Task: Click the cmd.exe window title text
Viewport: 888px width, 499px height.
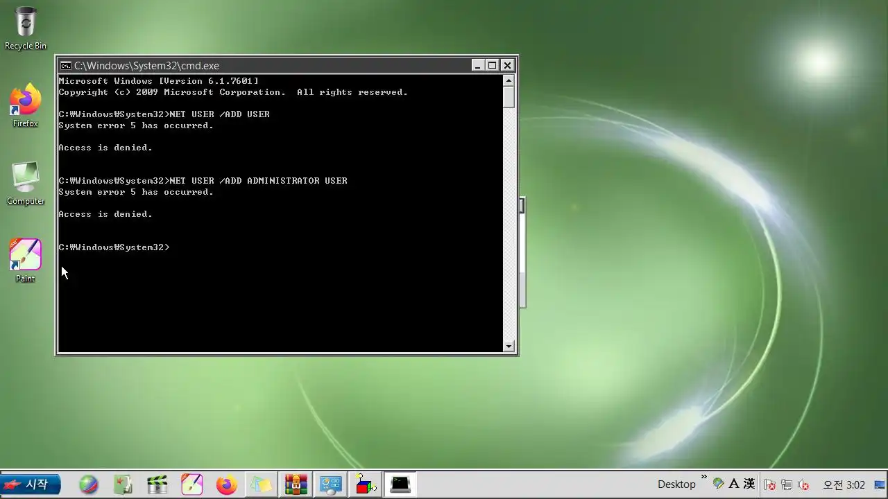Action: pyautogui.click(x=146, y=66)
